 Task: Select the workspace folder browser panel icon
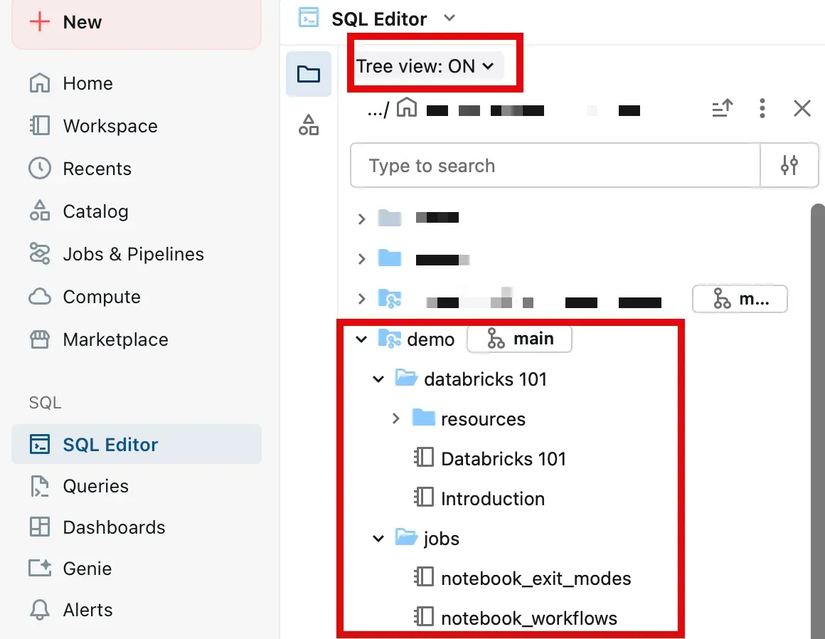point(309,74)
